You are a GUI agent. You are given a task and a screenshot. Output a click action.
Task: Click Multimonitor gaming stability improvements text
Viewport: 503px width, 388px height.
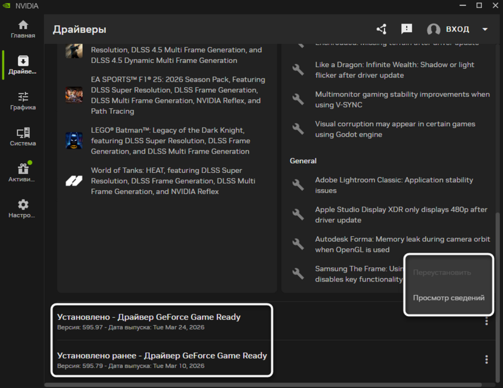(x=402, y=99)
